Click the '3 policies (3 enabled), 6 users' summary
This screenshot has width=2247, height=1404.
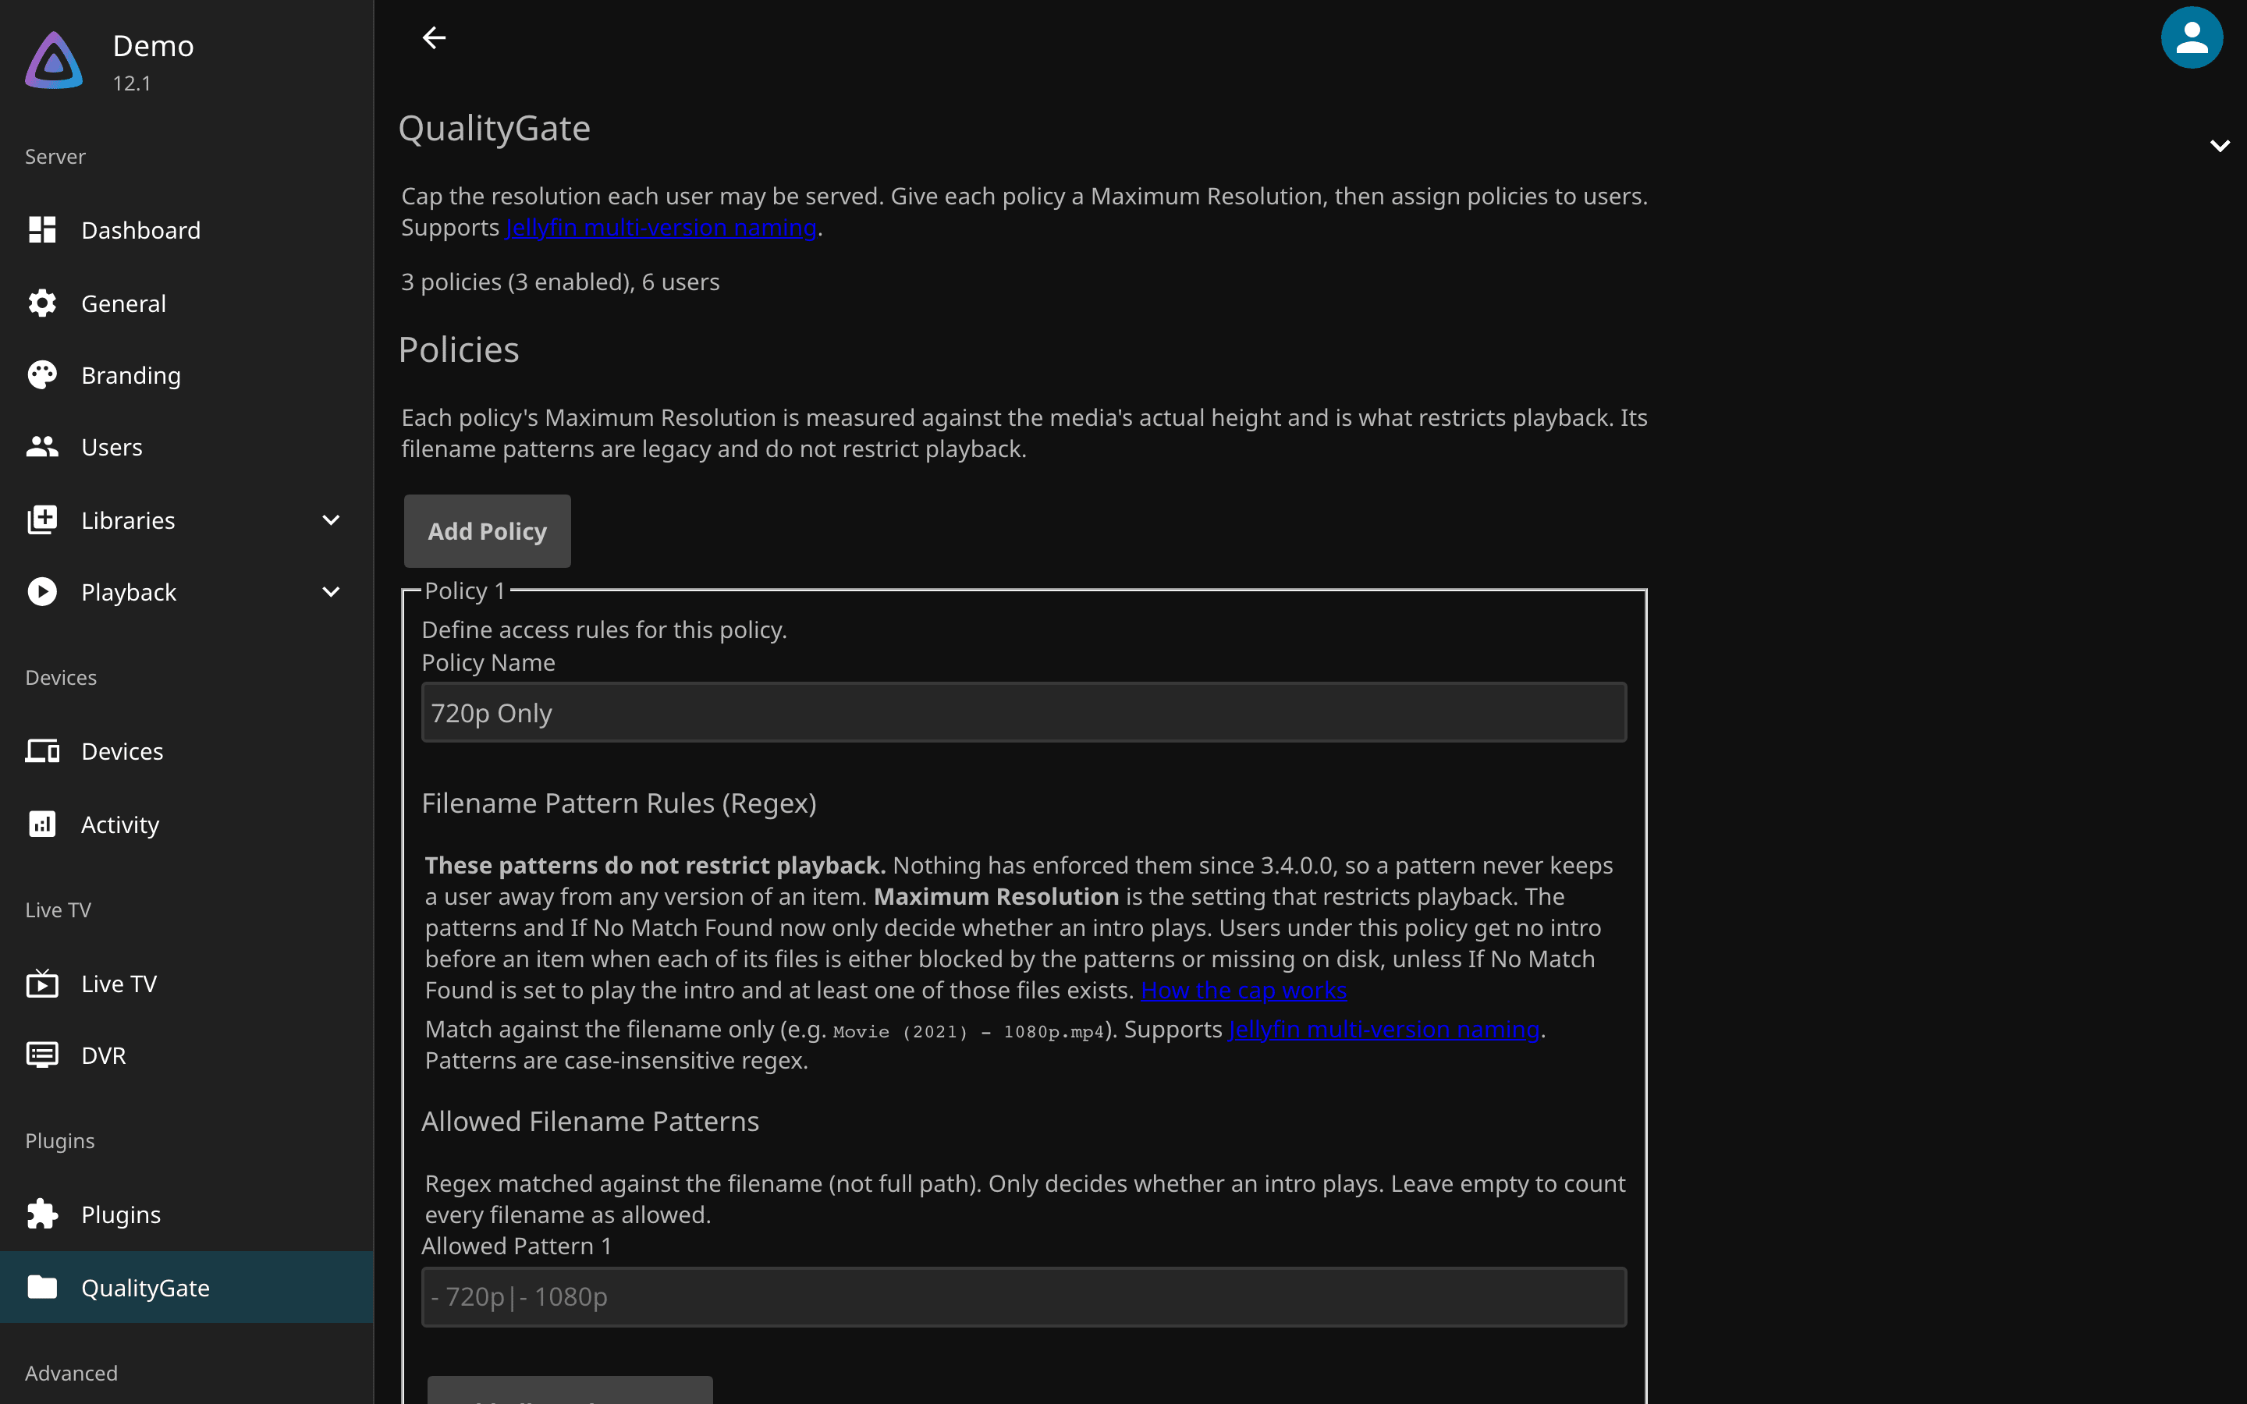click(x=560, y=282)
